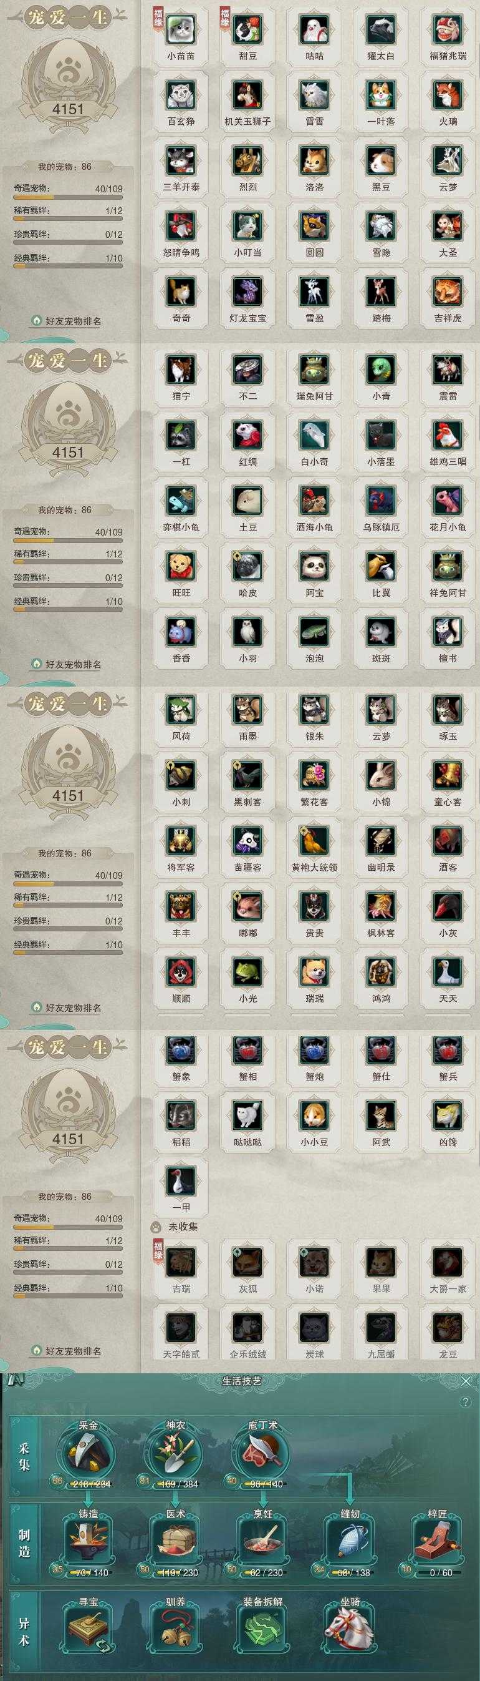
Task: Choose the 吉祥虎 tiger pet icon
Action: pos(448,292)
